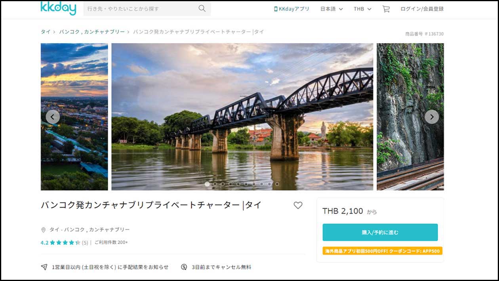Select the last carousel indicator dot
The image size is (499, 281).
coord(277,184)
